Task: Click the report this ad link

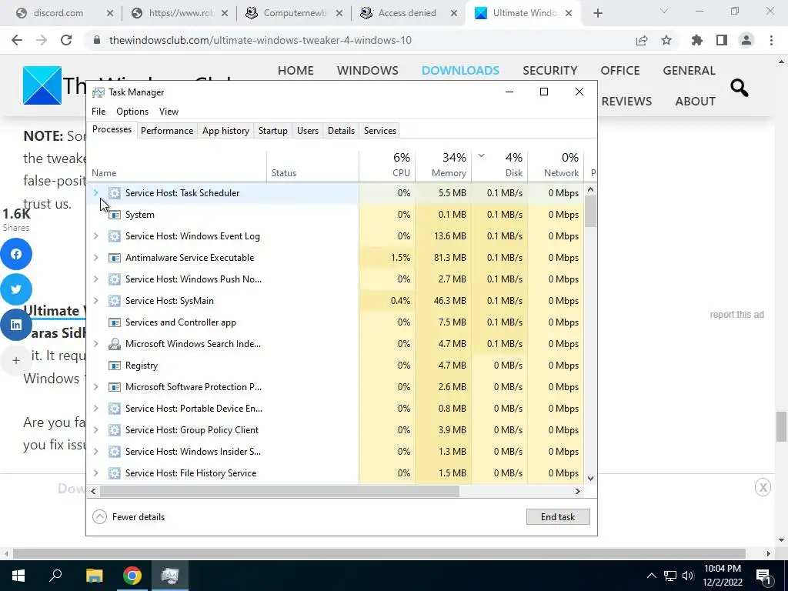Action: [736, 315]
